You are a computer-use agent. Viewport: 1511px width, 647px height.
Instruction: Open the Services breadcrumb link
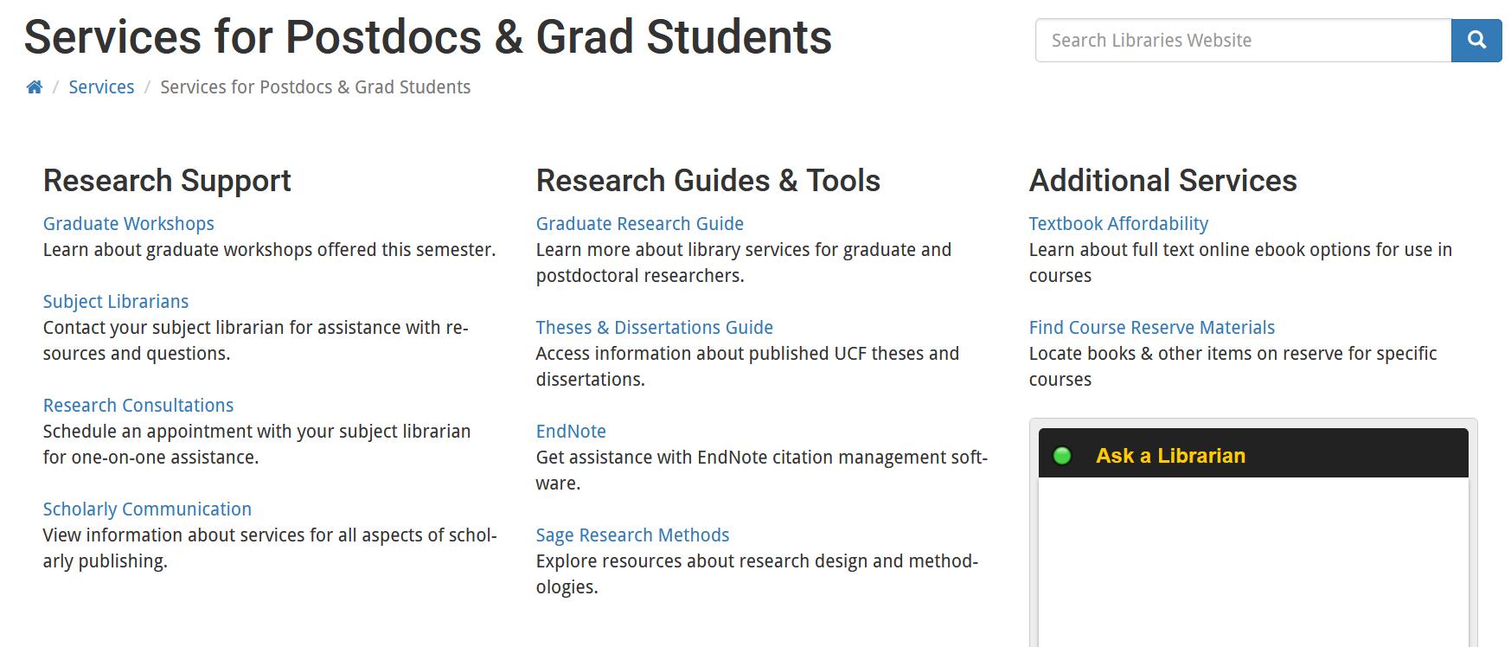point(101,87)
